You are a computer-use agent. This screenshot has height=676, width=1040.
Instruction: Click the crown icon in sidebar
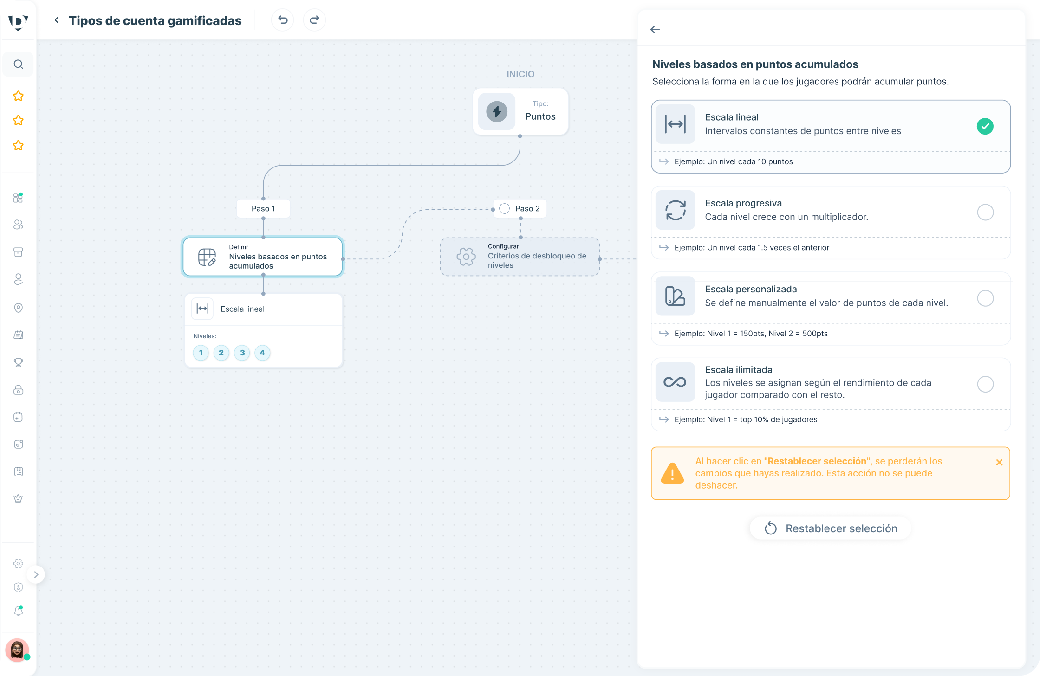18,499
